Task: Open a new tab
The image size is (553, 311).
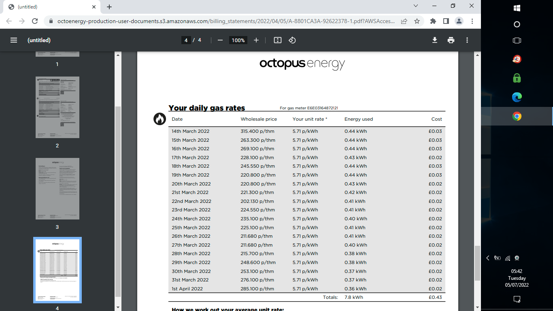Action: 109,7
